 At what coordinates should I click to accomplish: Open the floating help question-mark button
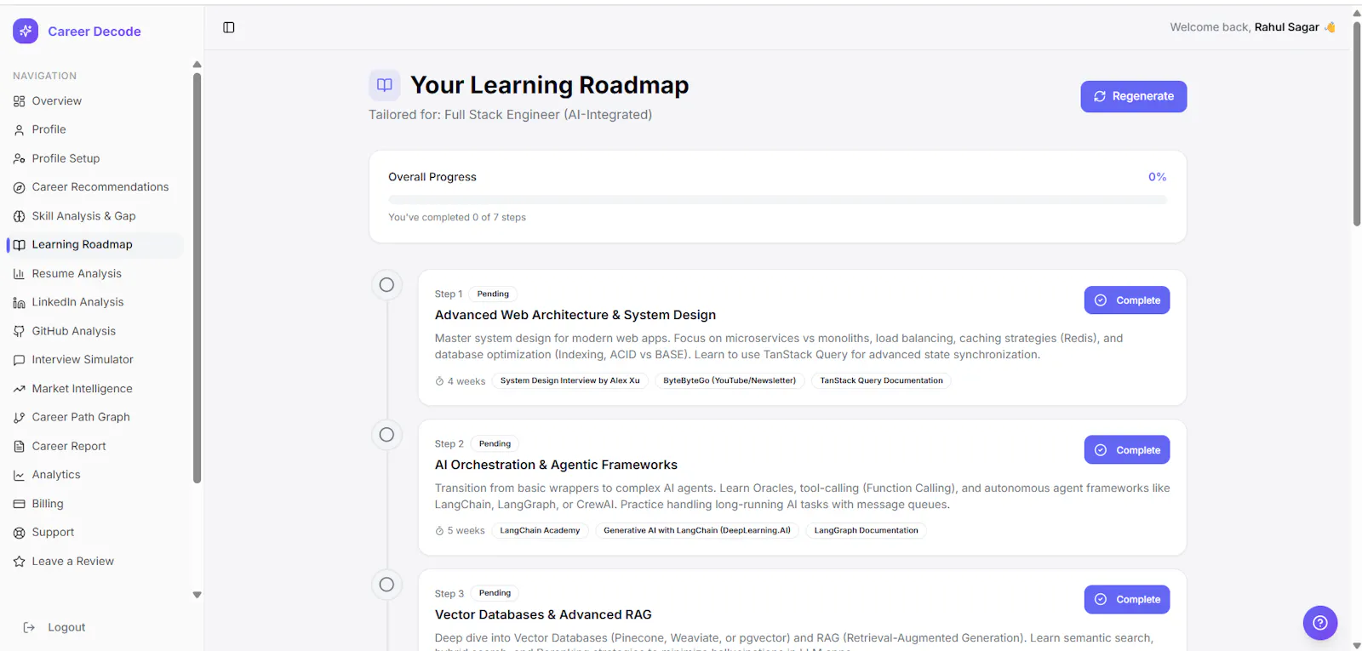point(1319,623)
